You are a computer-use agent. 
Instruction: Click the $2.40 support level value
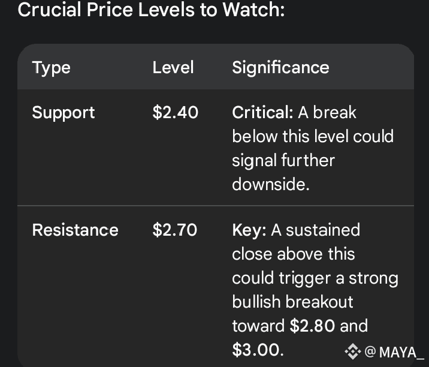point(175,112)
